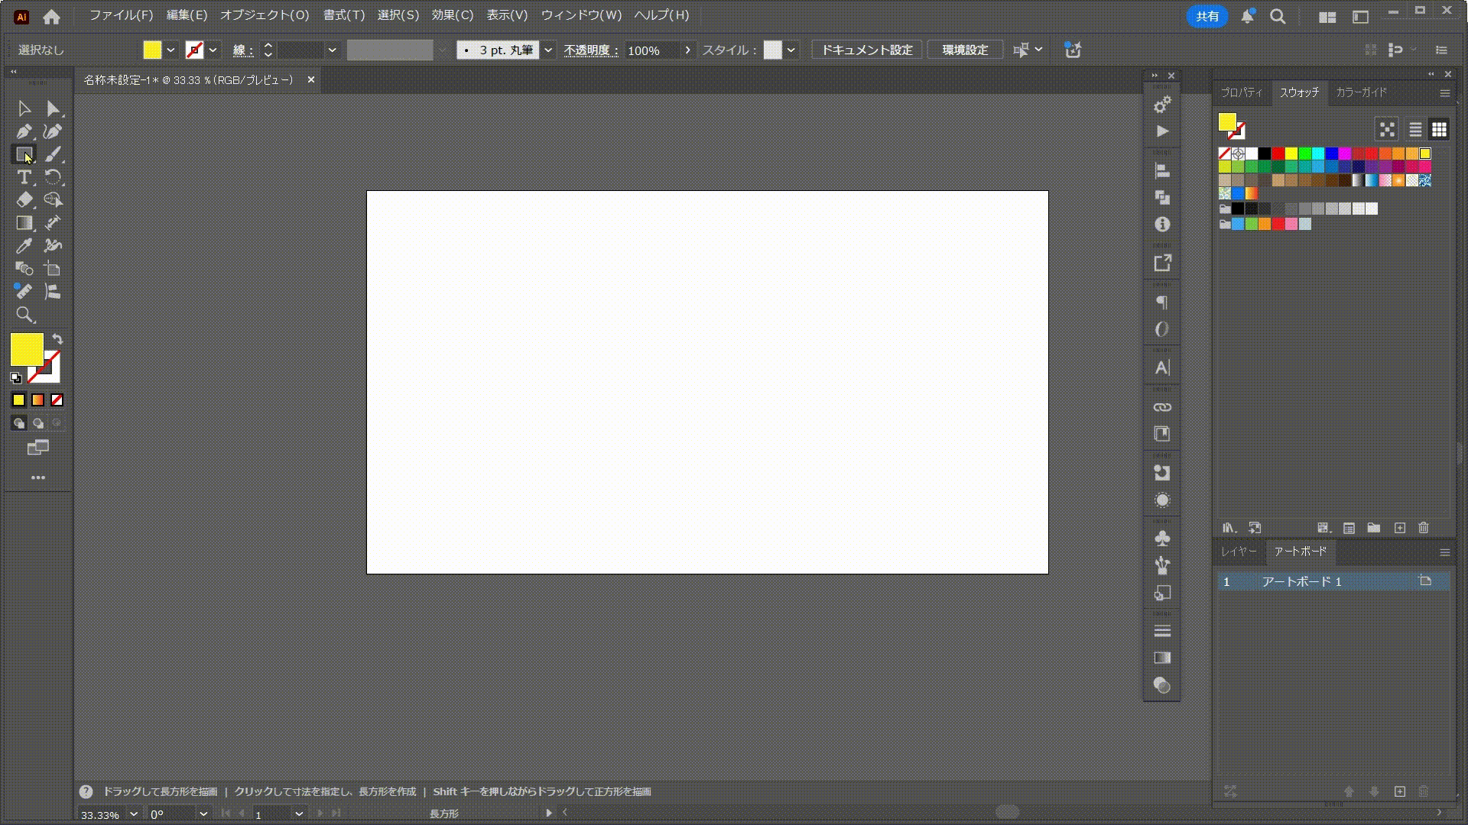Expand opacity 100% arrow
Viewport: 1468px width, 825px height.
(687, 50)
